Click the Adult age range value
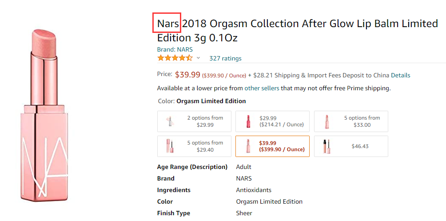Image resolution: width=446 pixels, height=221 pixels. tap(243, 167)
